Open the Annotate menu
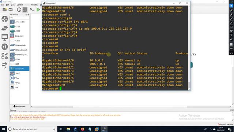This screenshot has width=234, height=132. click(x=35, y=5)
